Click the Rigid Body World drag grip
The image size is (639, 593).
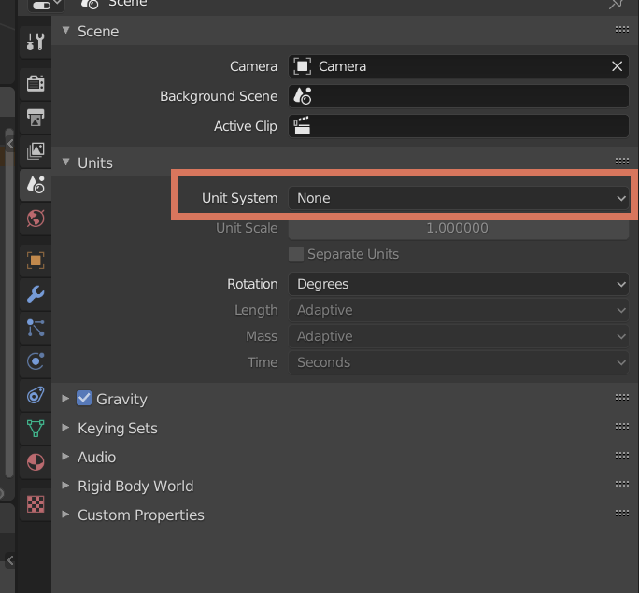pos(622,484)
